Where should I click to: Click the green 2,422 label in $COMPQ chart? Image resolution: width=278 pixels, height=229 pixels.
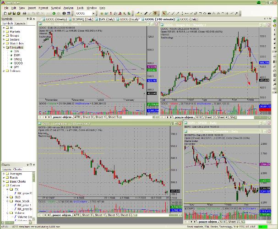coord(265,181)
